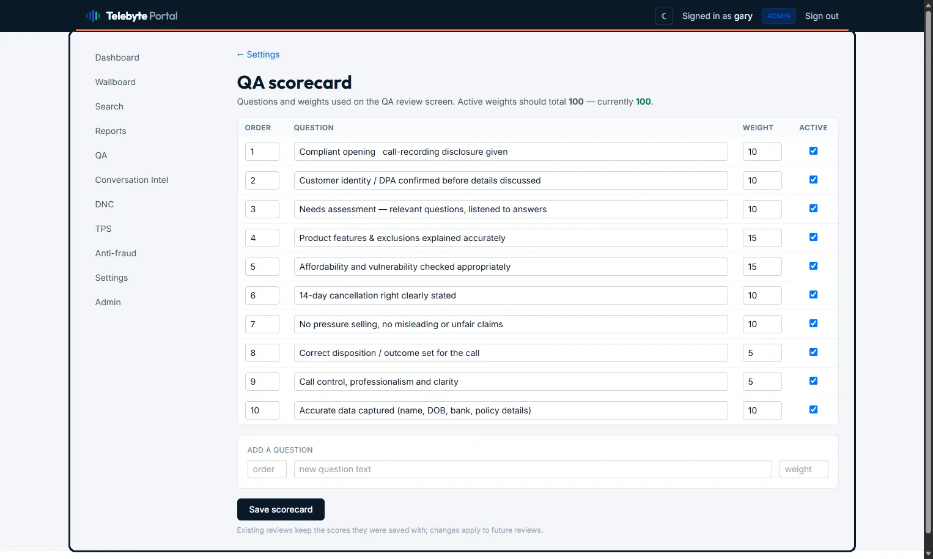The image size is (933, 559).
Task: Edit the Needs assessment question text
Action: tap(511, 209)
